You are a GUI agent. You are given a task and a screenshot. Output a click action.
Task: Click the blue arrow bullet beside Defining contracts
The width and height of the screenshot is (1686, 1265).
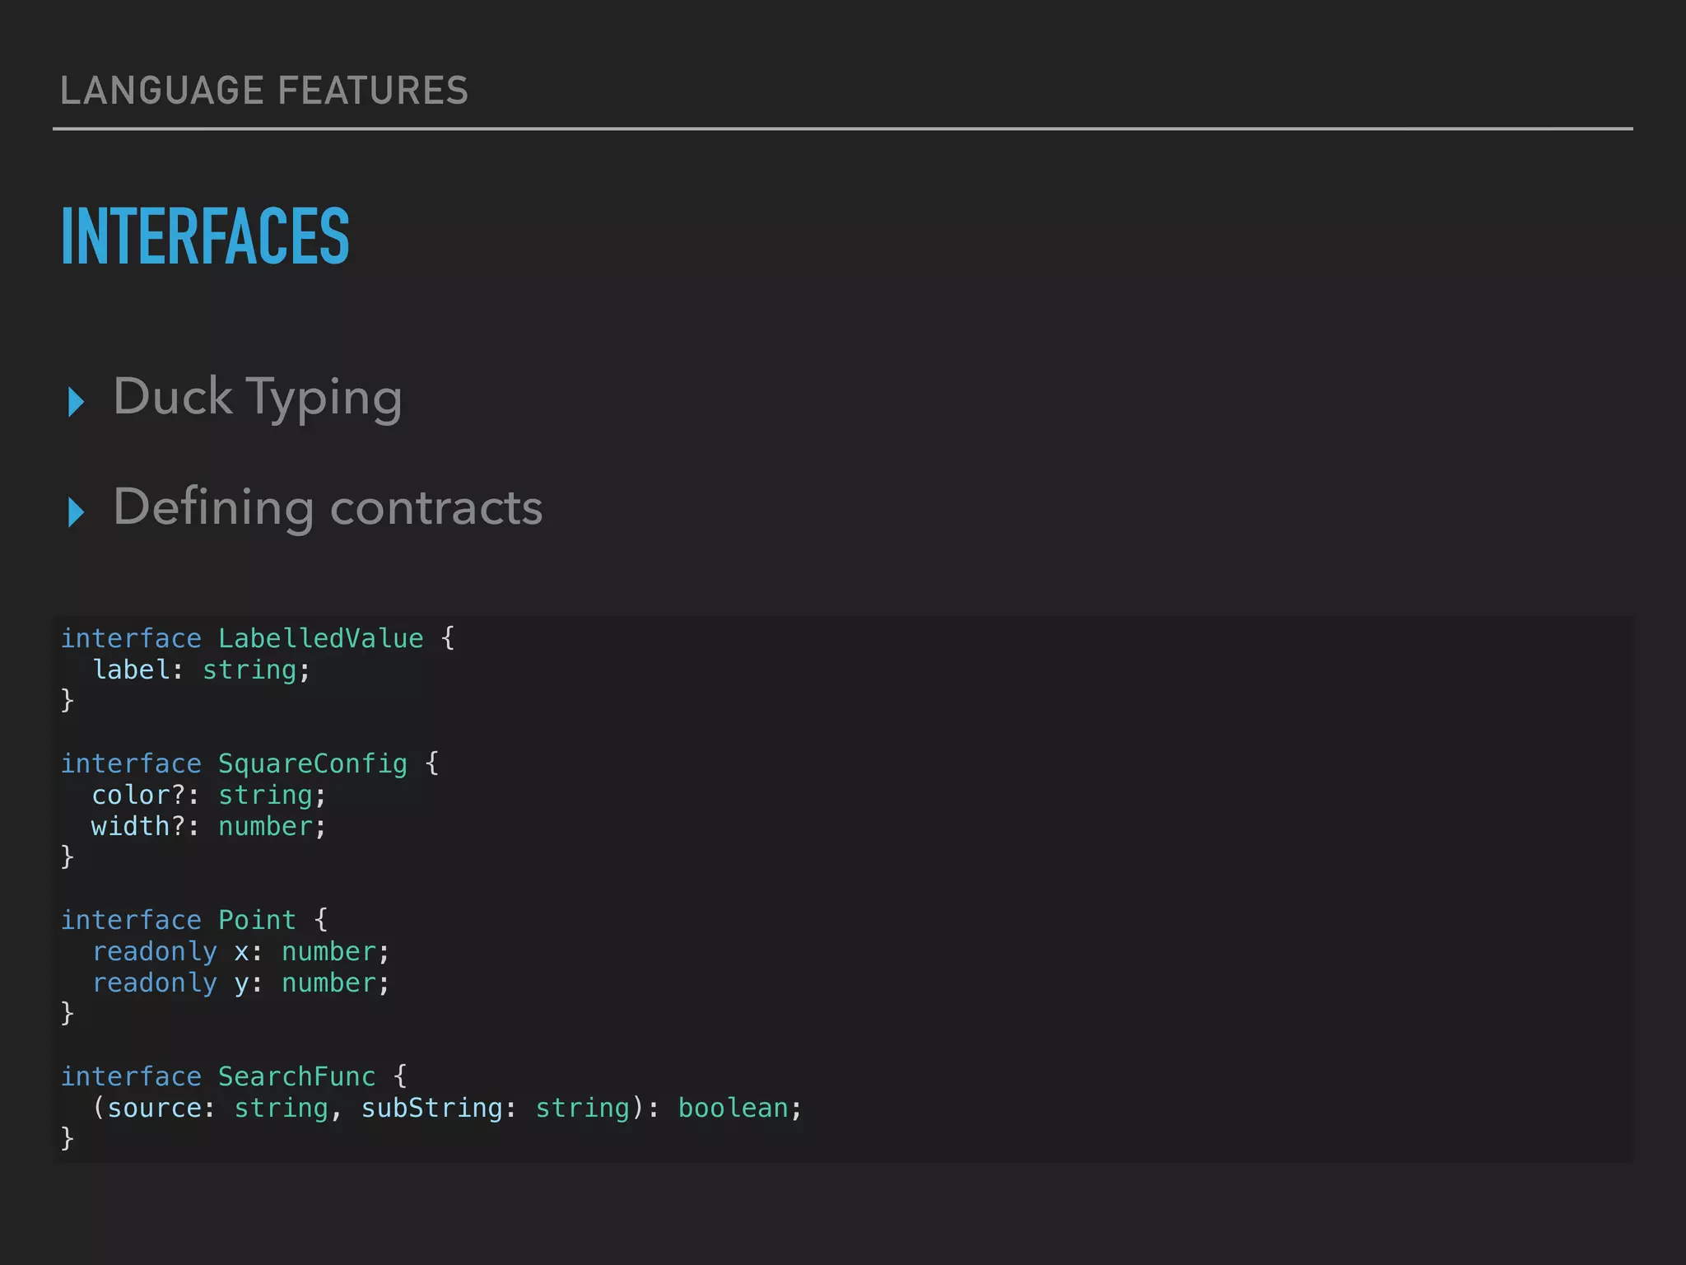click(x=76, y=511)
